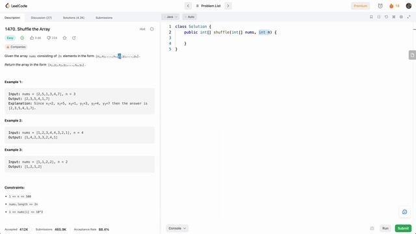View the daily streak flame icon
The image size is (416, 234).
pyautogui.click(x=391, y=6)
